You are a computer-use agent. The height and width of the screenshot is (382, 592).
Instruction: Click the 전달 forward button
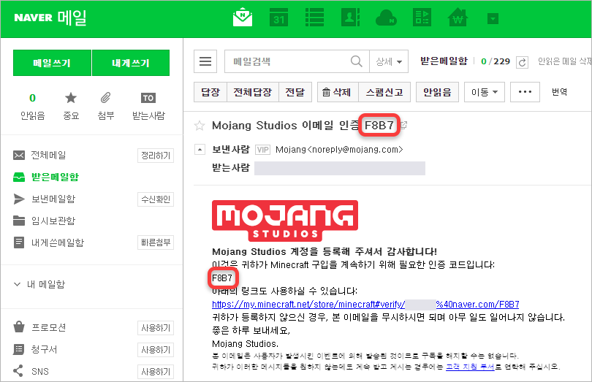tap(295, 92)
